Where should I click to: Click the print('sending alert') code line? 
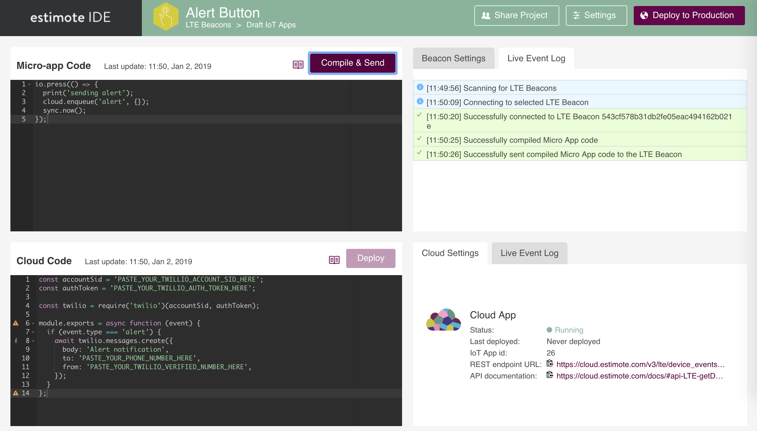(x=88, y=93)
